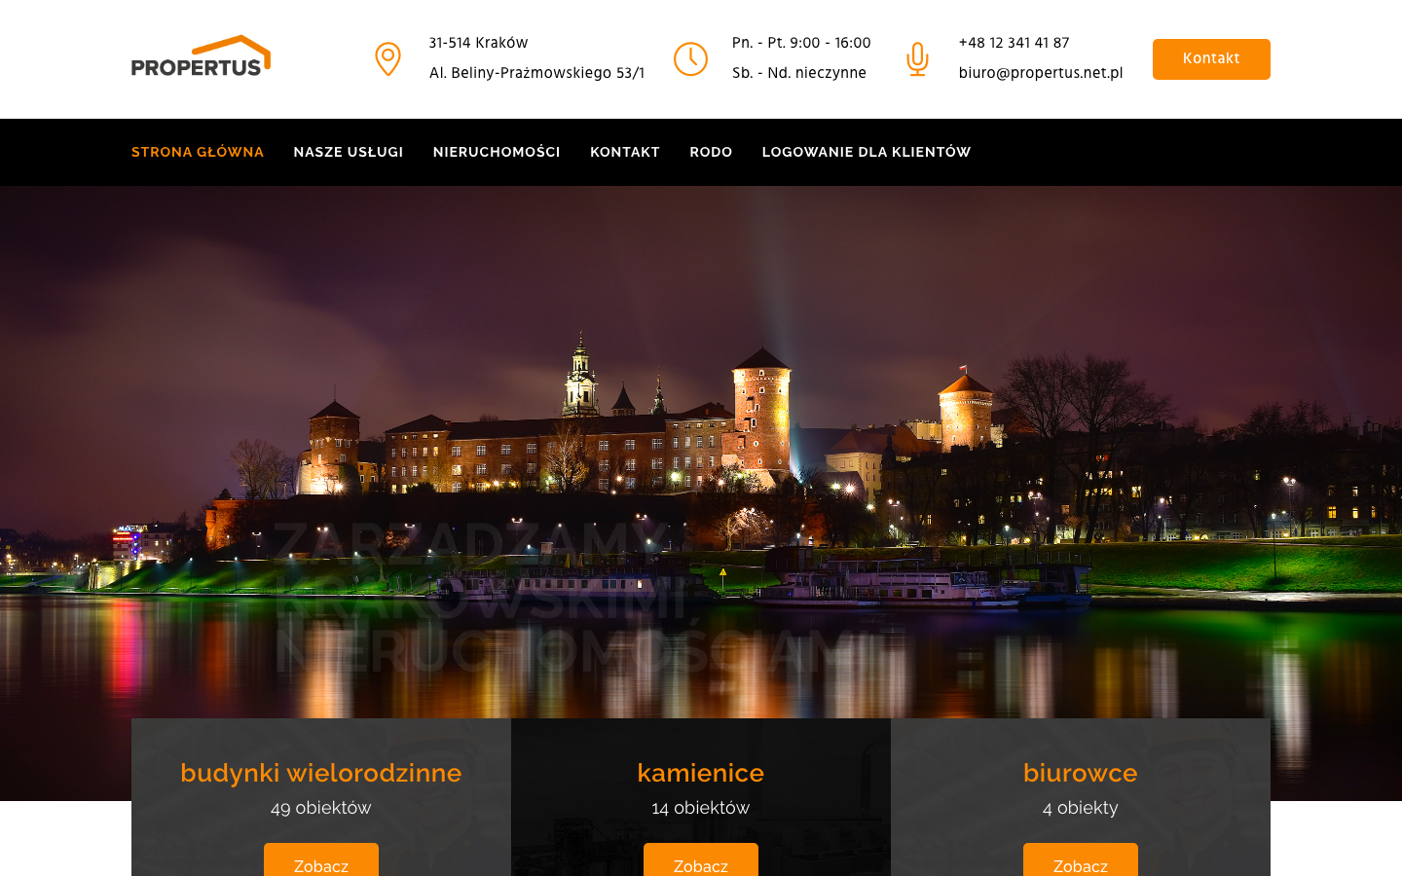Open the Nasze Usługi menu item
The height and width of the screenshot is (876, 1402).
(x=349, y=152)
